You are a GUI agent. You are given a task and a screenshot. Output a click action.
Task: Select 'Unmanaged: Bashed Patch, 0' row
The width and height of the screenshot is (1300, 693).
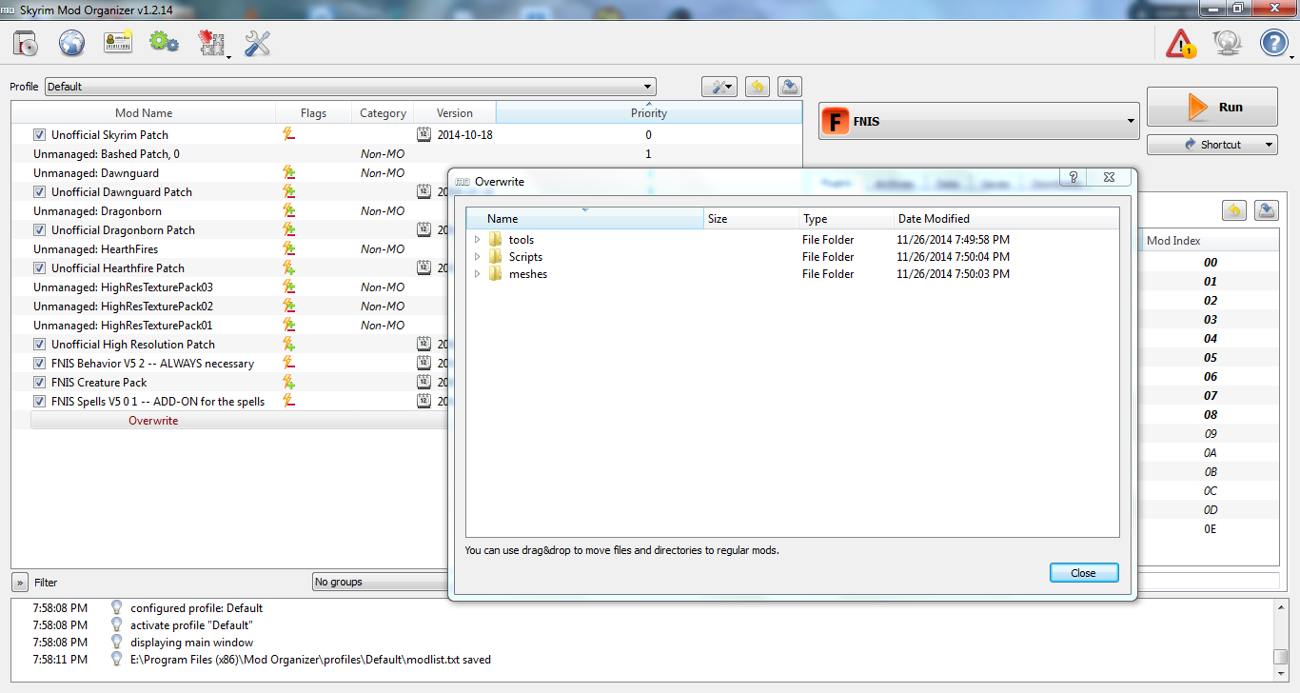point(406,154)
